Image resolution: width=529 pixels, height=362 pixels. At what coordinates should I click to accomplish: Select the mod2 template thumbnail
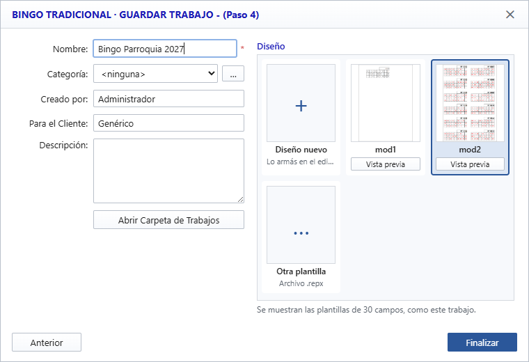(x=470, y=103)
